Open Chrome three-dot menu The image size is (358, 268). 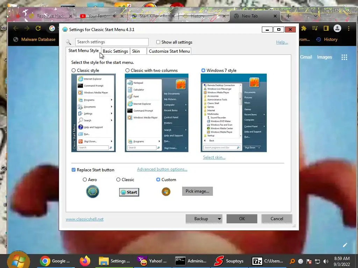[x=349, y=28]
